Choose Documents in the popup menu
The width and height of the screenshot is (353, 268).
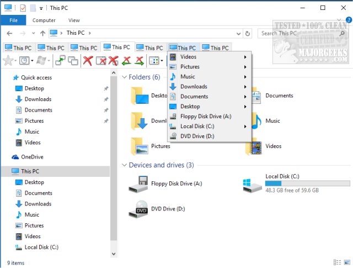pyautogui.click(x=210, y=97)
